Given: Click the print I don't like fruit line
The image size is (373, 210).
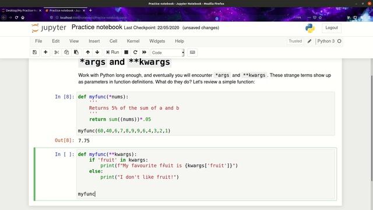Looking at the screenshot, I should (x=139, y=177).
